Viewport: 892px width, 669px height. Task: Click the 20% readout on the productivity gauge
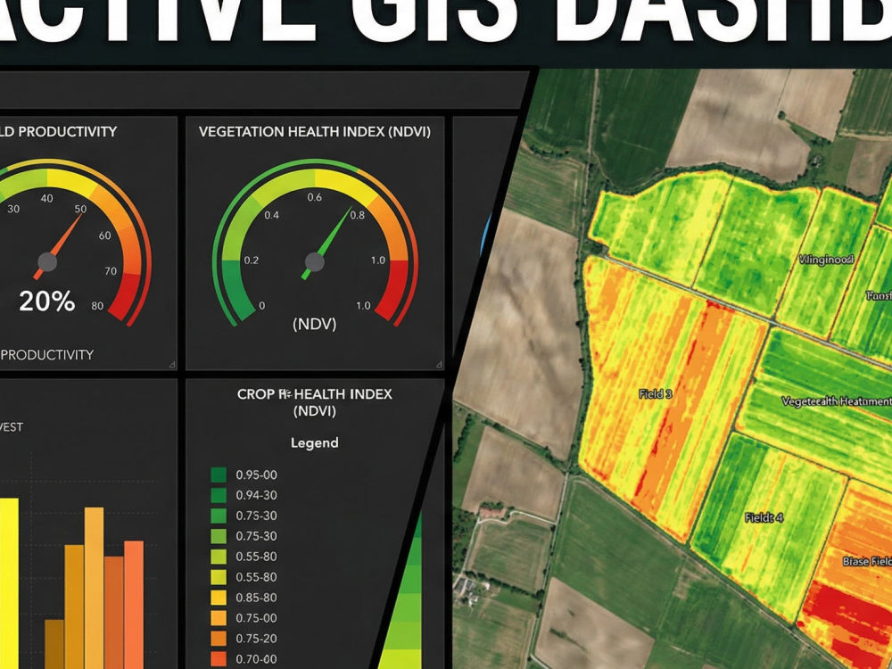(46, 301)
